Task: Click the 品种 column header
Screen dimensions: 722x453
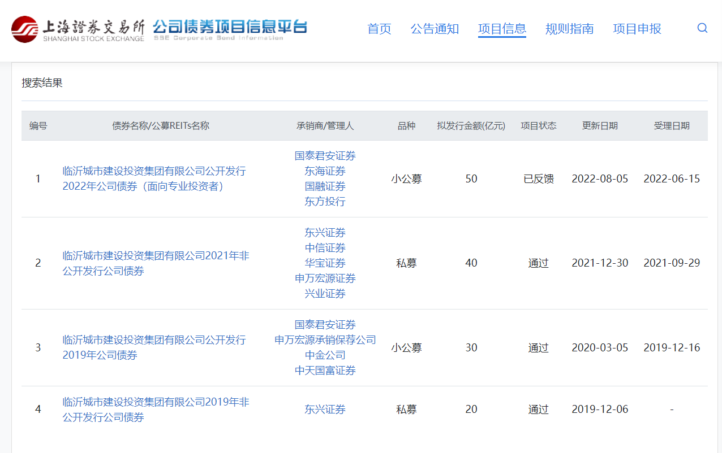Action: click(x=406, y=126)
